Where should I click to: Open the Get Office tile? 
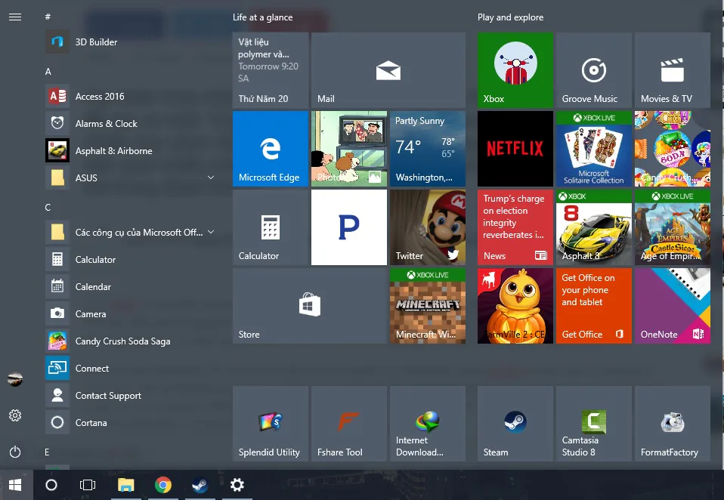point(594,306)
